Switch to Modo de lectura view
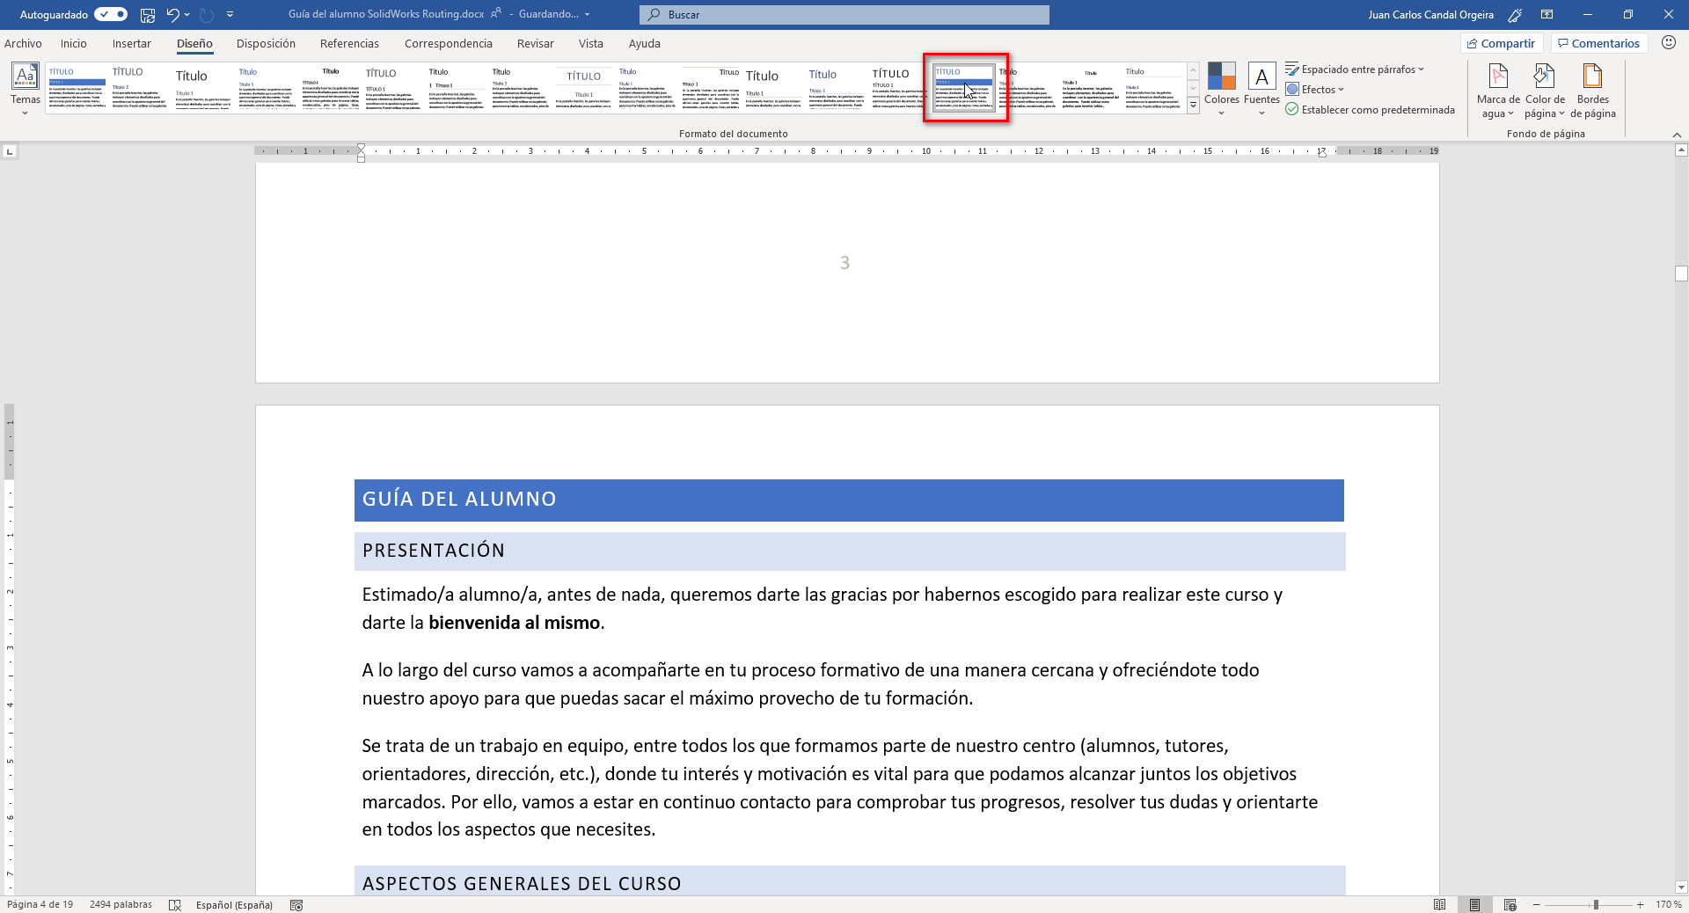The height and width of the screenshot is (913, 1689). click(x=1441, y=905)
